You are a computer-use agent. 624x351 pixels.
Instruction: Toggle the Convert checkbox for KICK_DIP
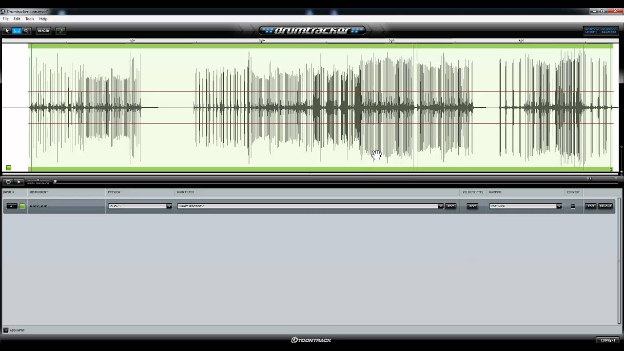coord(573,206)
